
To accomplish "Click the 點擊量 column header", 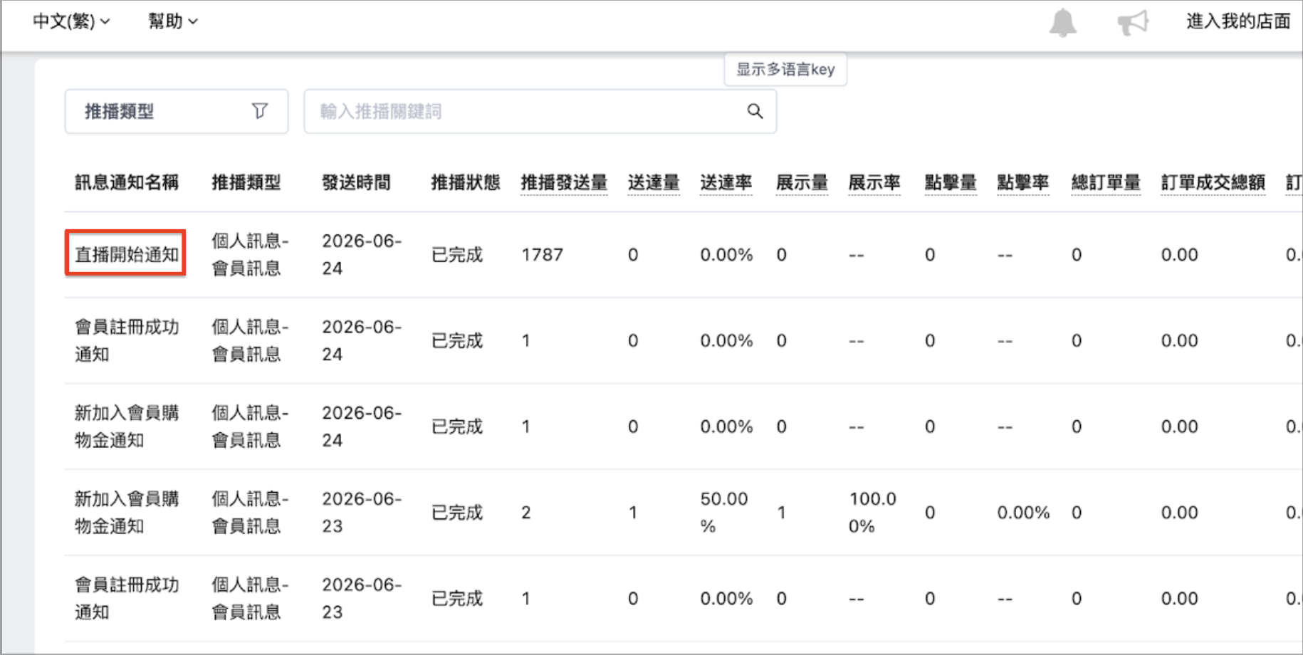I will [x=951, y=183].
